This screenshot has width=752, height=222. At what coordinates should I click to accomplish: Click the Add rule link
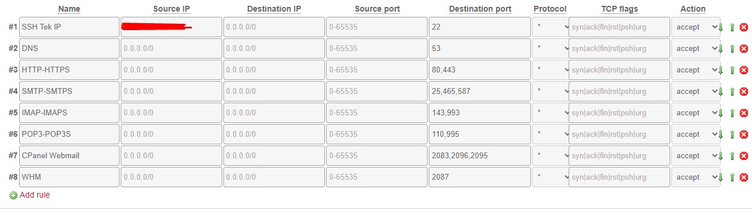(x=35, y=195)
